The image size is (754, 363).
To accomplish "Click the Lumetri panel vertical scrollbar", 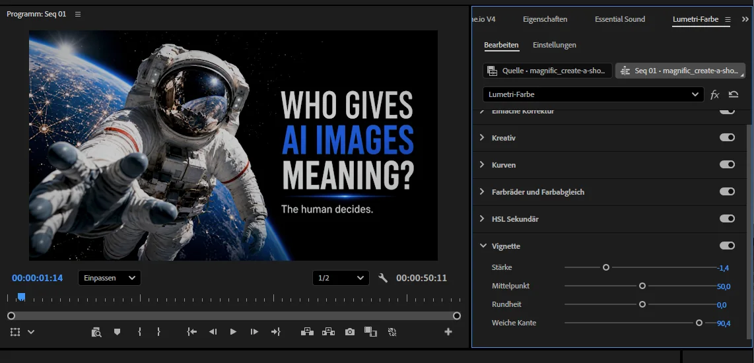I will coord(749,231).
